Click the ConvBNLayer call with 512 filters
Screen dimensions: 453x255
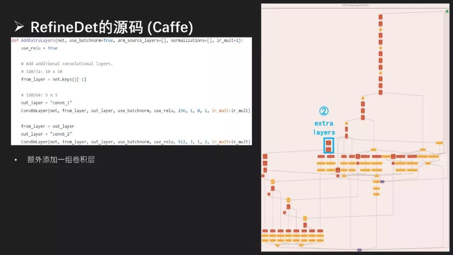point(135,142)
